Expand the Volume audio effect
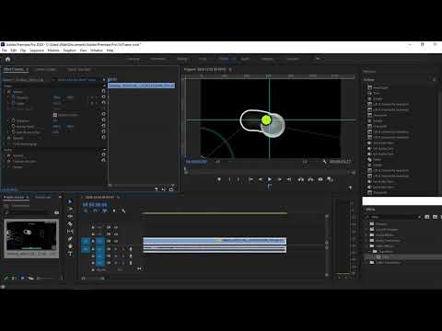Viewport: 442px width, 331px height. [x=5, y=155]
